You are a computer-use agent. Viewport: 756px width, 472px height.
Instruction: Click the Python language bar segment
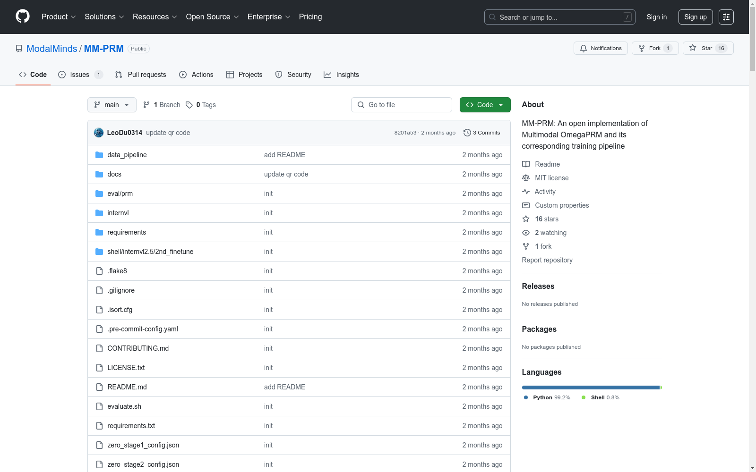click(591, 388)
